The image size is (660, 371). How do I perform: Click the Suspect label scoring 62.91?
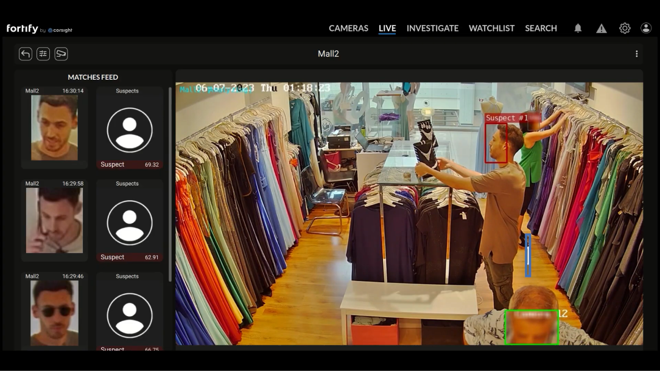[x=113, y=257]
